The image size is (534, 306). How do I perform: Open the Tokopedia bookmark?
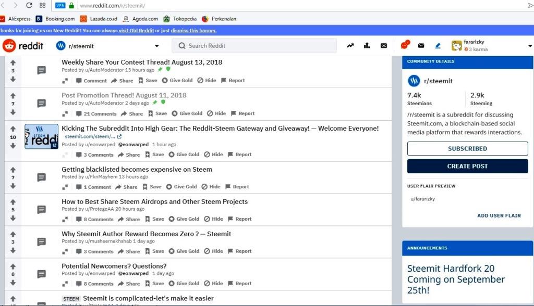pyautogui.click(x=180, y=19)
